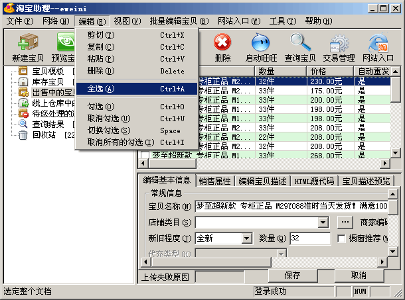Click the 新建宝贝 toolbar icon
The width and height of the screenshot is (405, 300).
point(28,42)
